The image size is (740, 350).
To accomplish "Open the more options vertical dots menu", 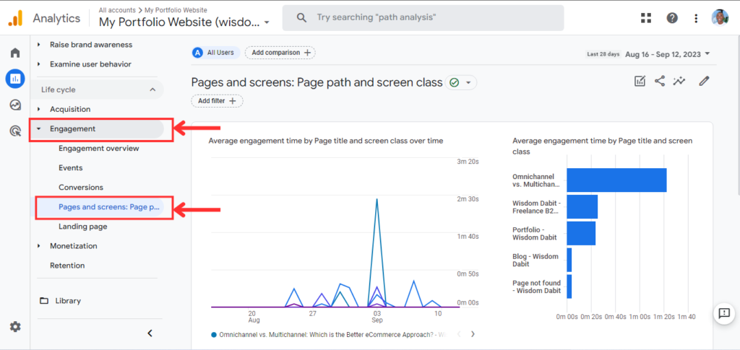I will (696, 18).
